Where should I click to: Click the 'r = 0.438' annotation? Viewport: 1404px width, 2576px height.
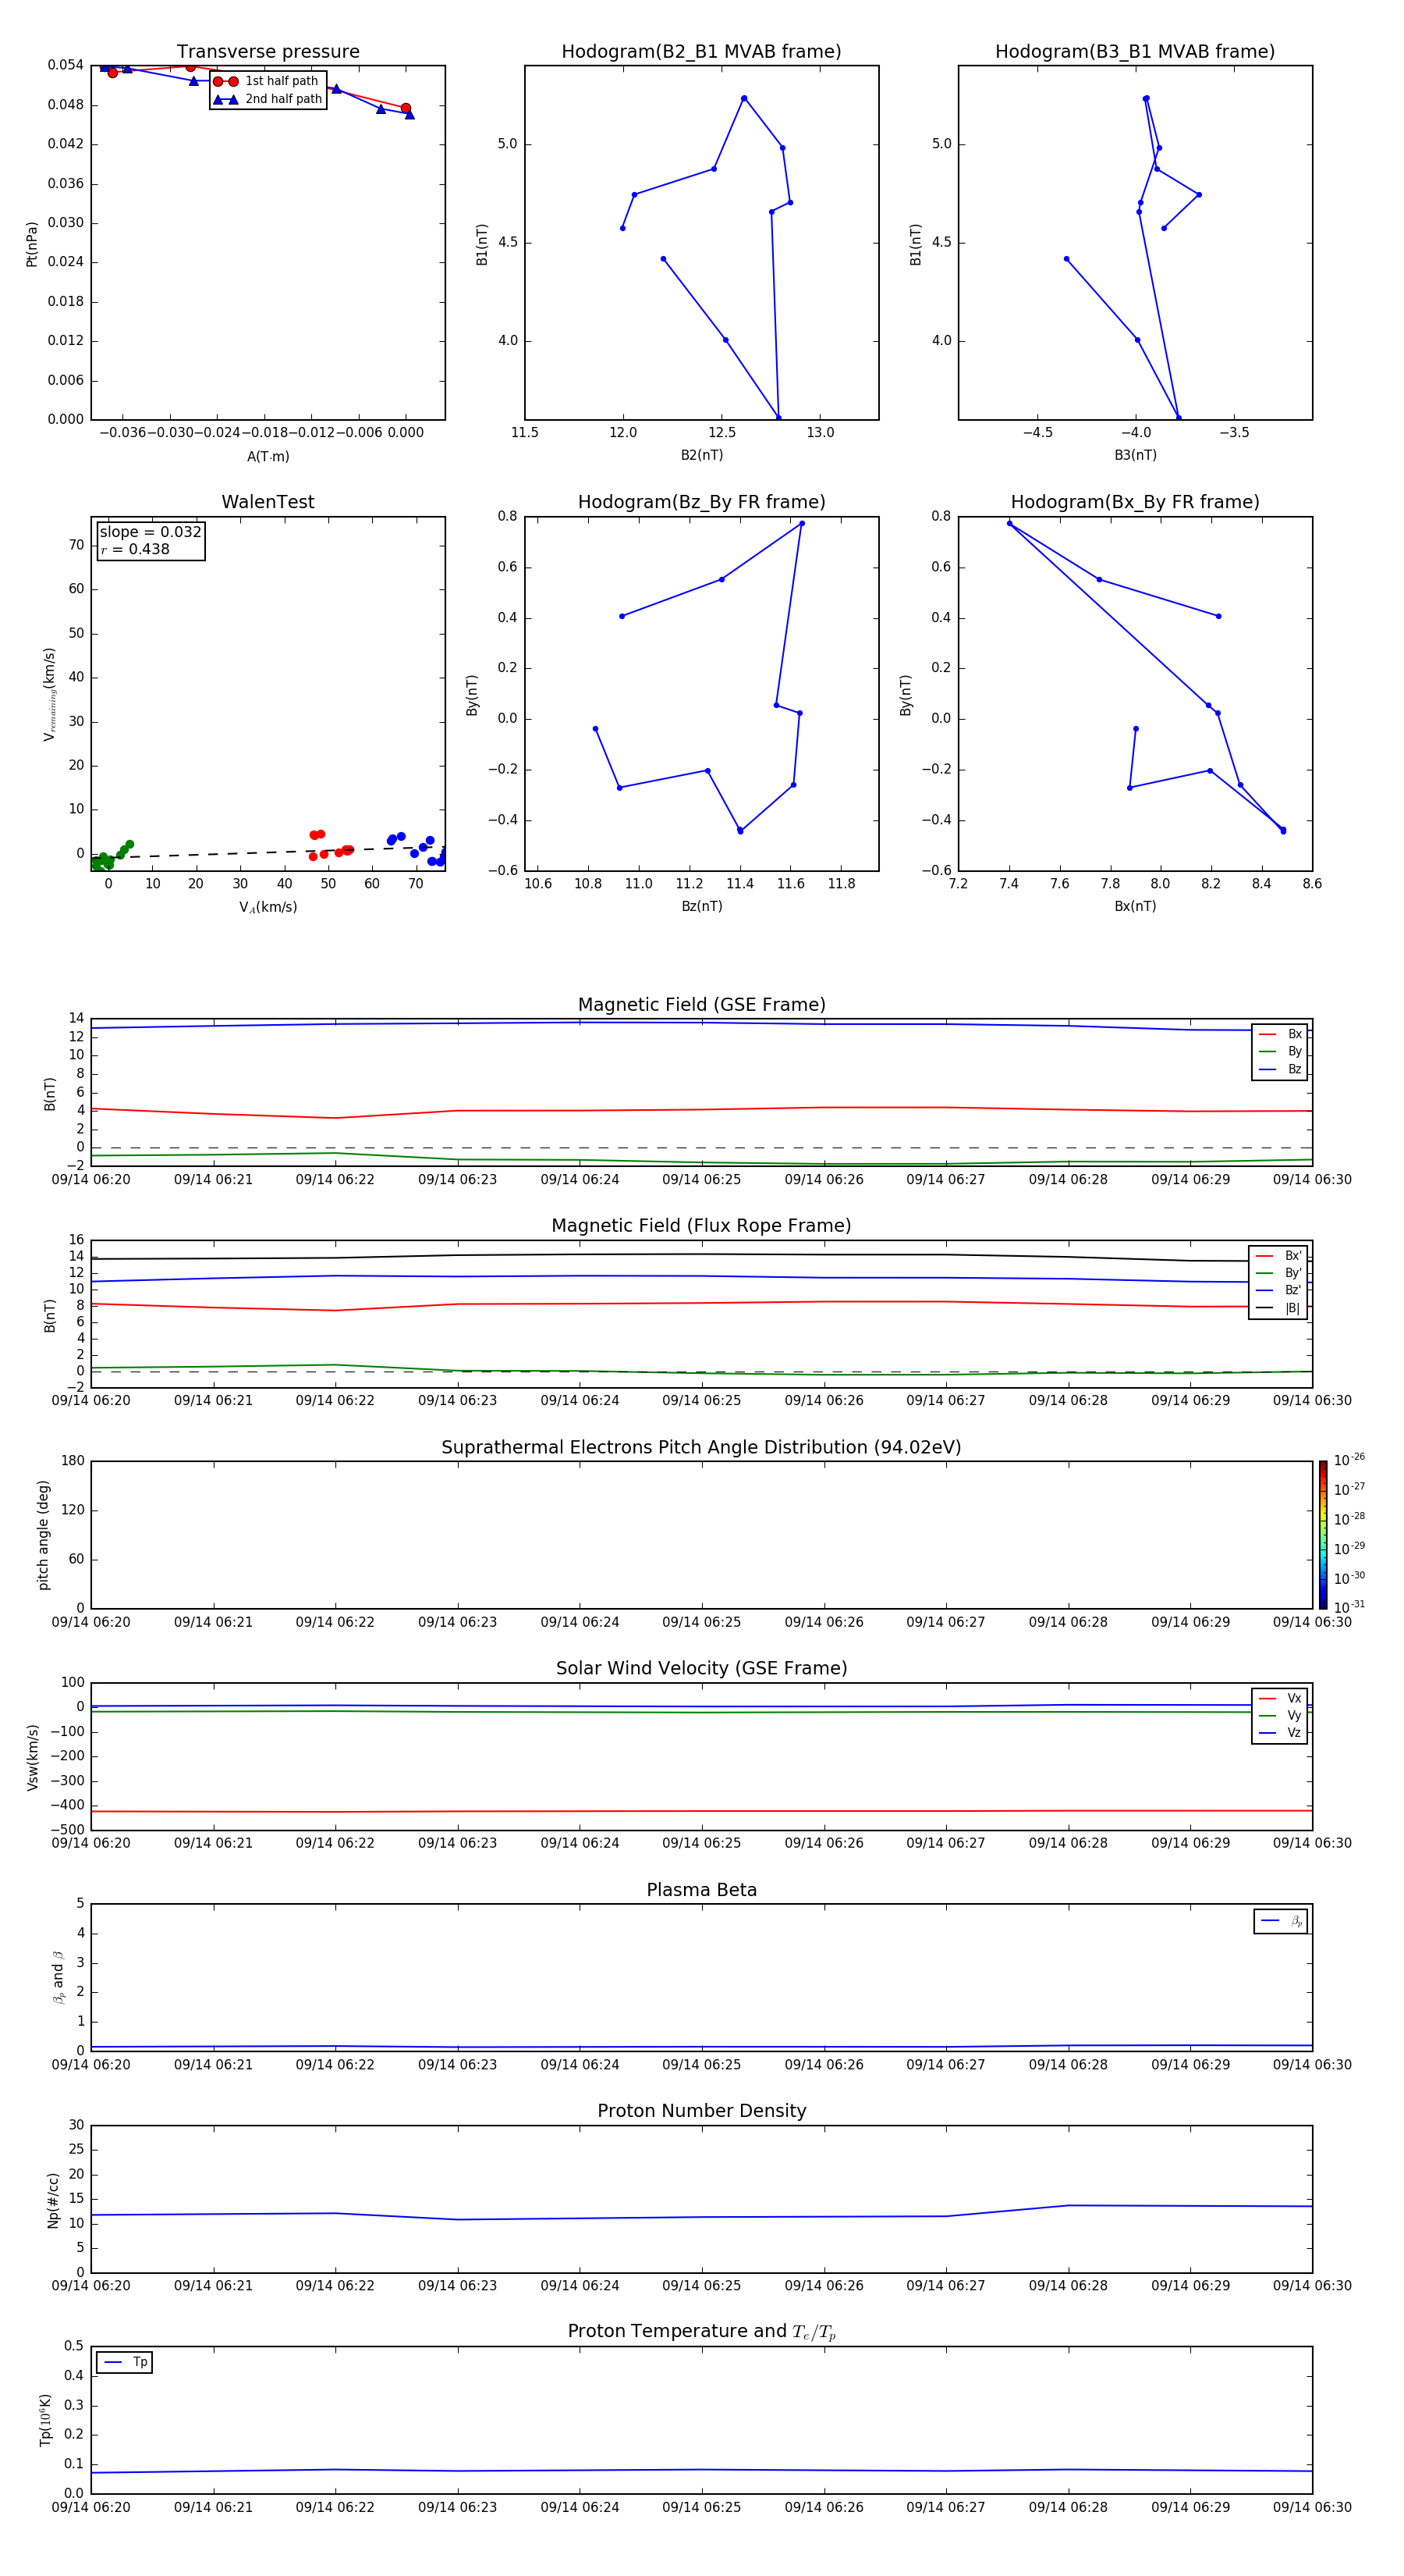pos(135,549)
